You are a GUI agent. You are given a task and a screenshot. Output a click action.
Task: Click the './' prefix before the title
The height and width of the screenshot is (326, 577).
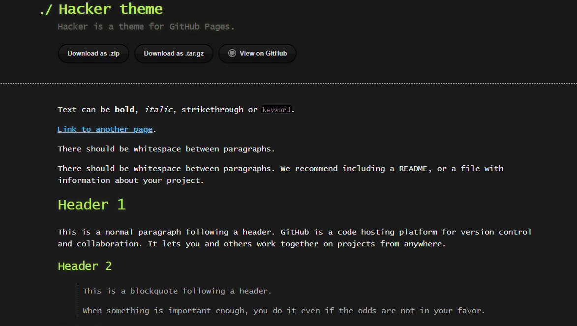tap(46, 10)
